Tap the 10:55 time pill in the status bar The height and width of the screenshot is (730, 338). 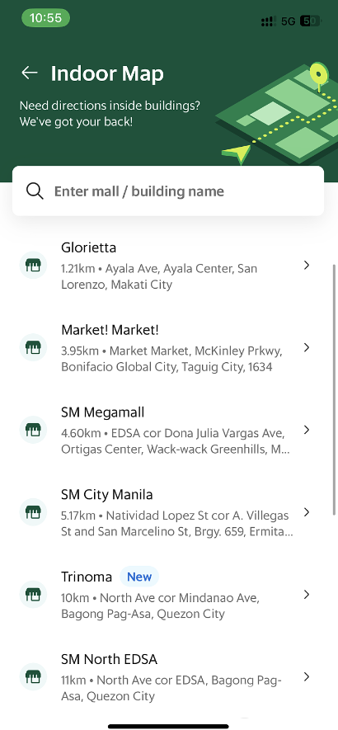[x=45, y=18]
